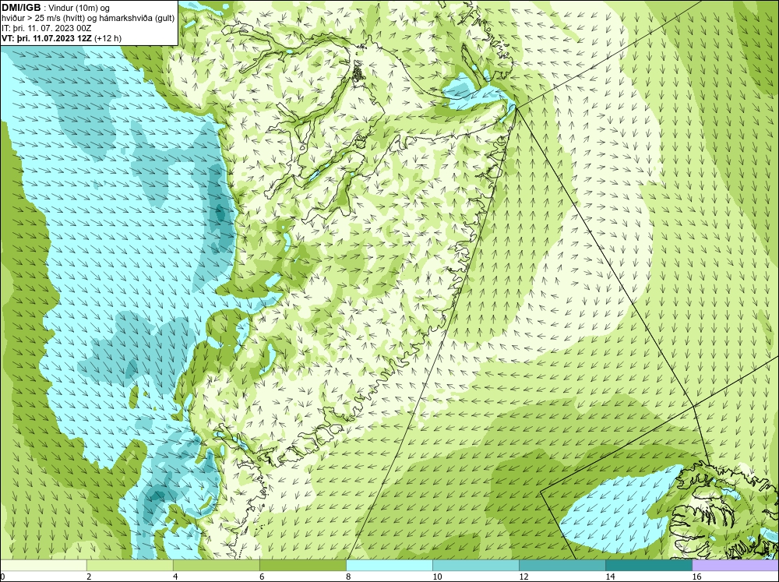This screenshot has height=582, width=779.
Task: Click the 2–4 m/s light green legend swatch
Action: (x=130, y=566)
